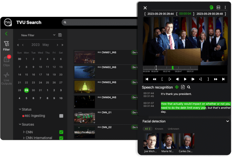The image size is (233, 158).
Task: Open the CNNi02_INS coastline thumbnail
Action: tap(84, 72)
